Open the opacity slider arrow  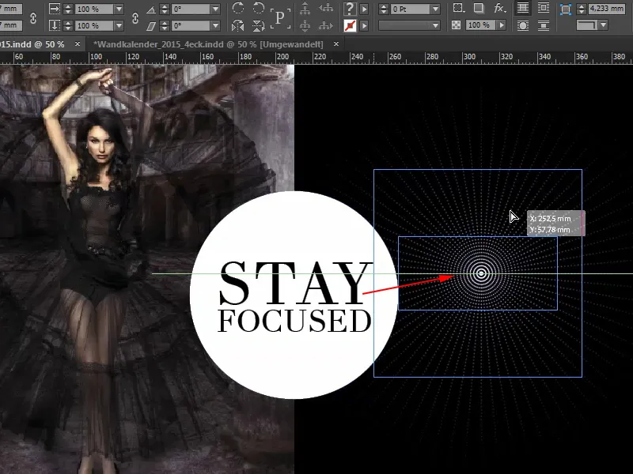(x=502, y=25)
